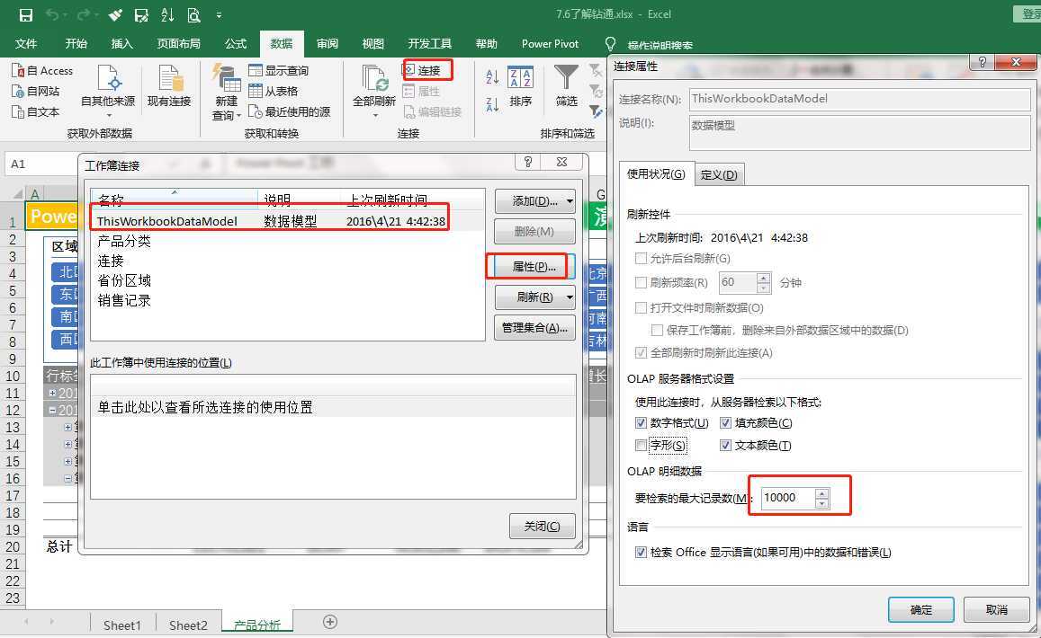Open the 现有连接 existing connections icon
This screenshot has height=638, width=1041.
(x=169, y=79)
